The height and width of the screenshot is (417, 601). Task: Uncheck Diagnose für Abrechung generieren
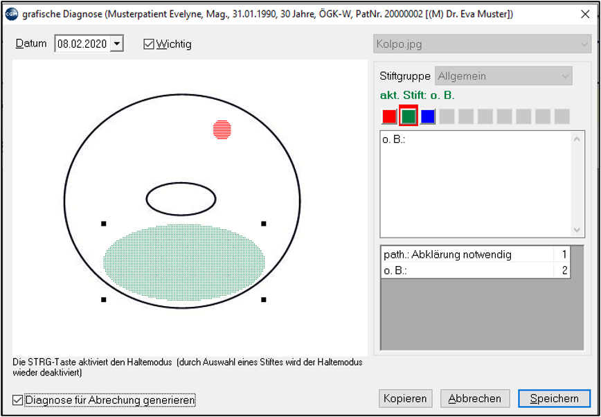click(x=17, y=400)
